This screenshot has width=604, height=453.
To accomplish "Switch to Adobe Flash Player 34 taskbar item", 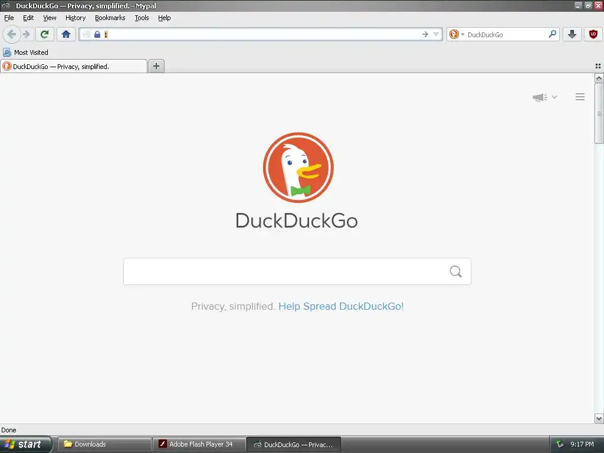I will (x=199, y=444).
